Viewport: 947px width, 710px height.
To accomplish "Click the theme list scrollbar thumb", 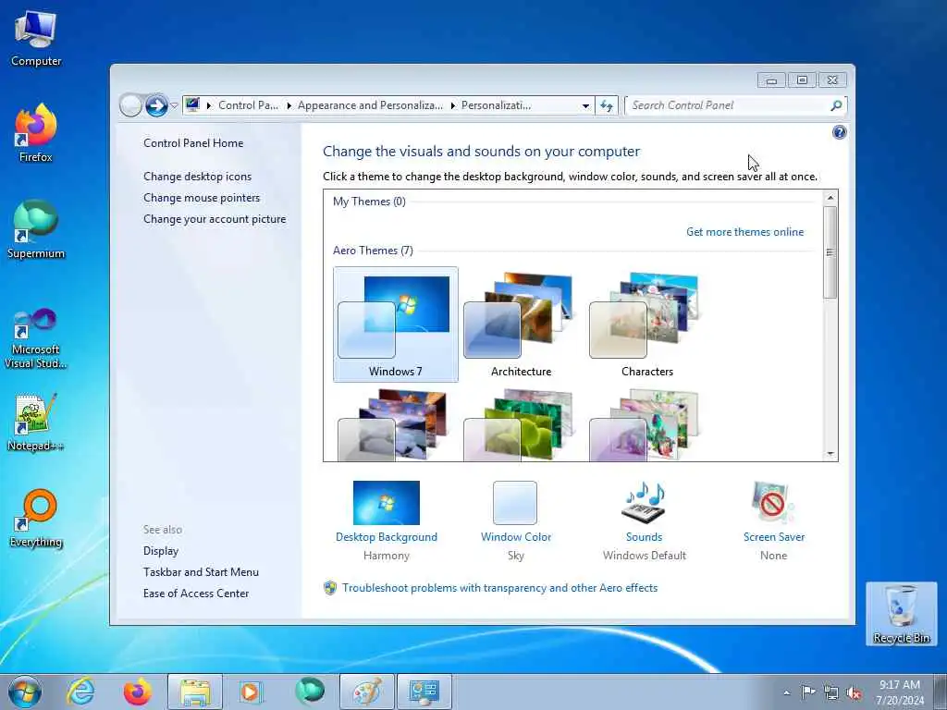I will (830, 251).
